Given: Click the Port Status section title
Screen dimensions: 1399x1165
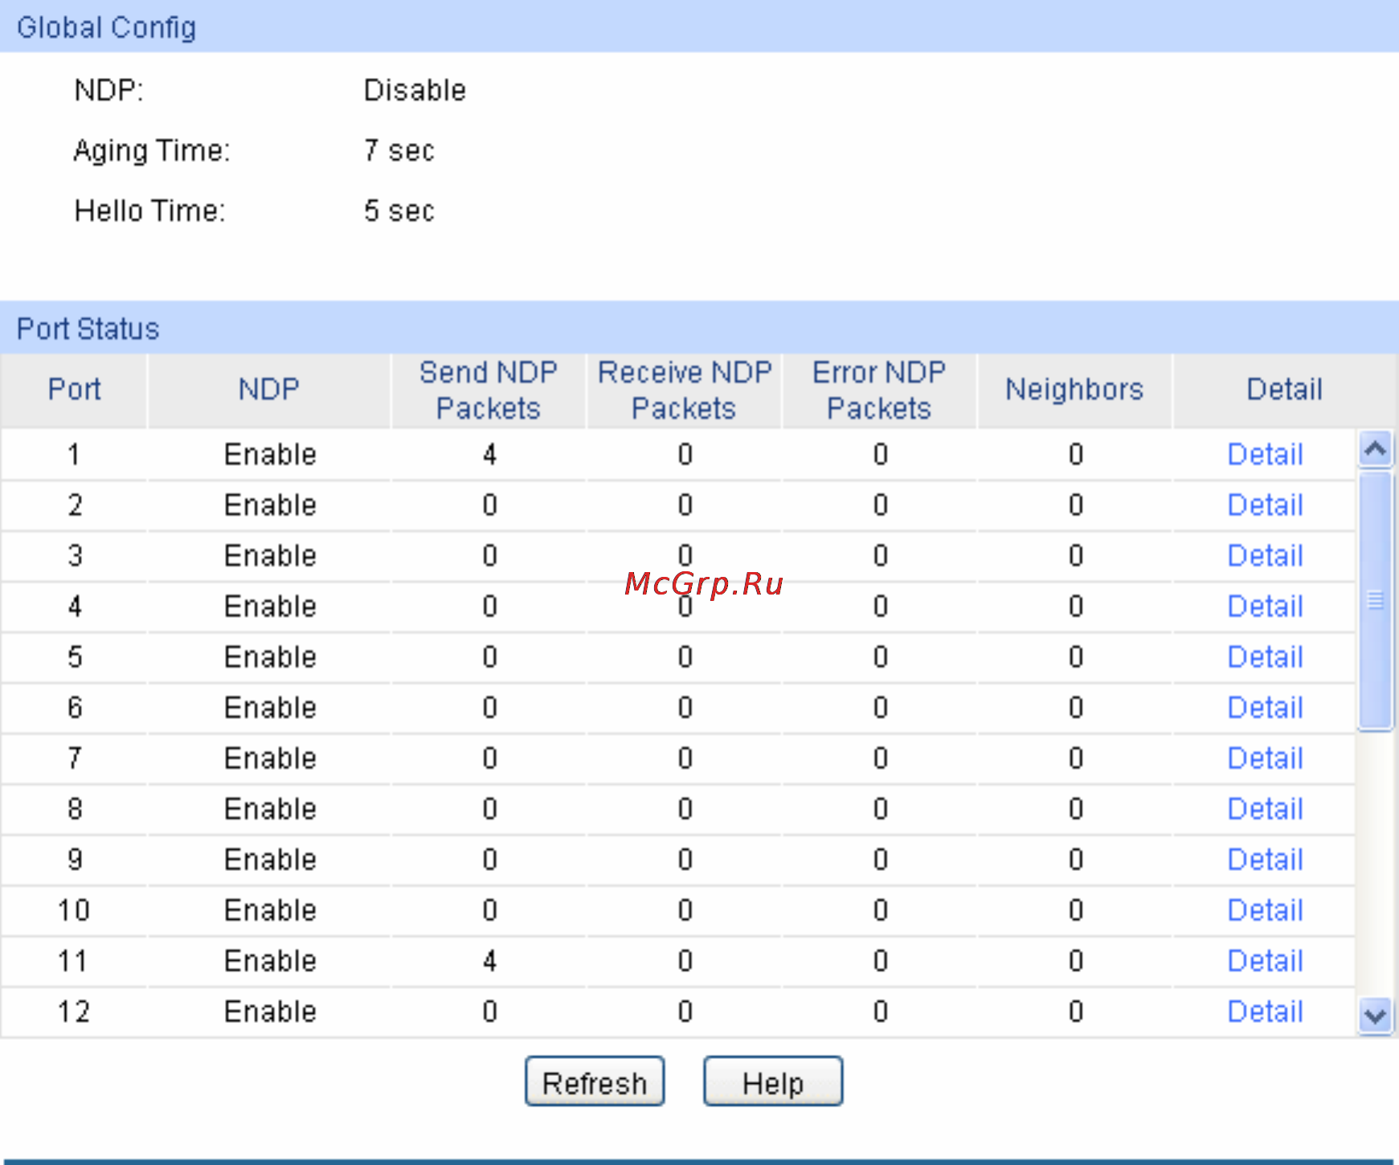Looking at the screenshot, I should point(88,329).
